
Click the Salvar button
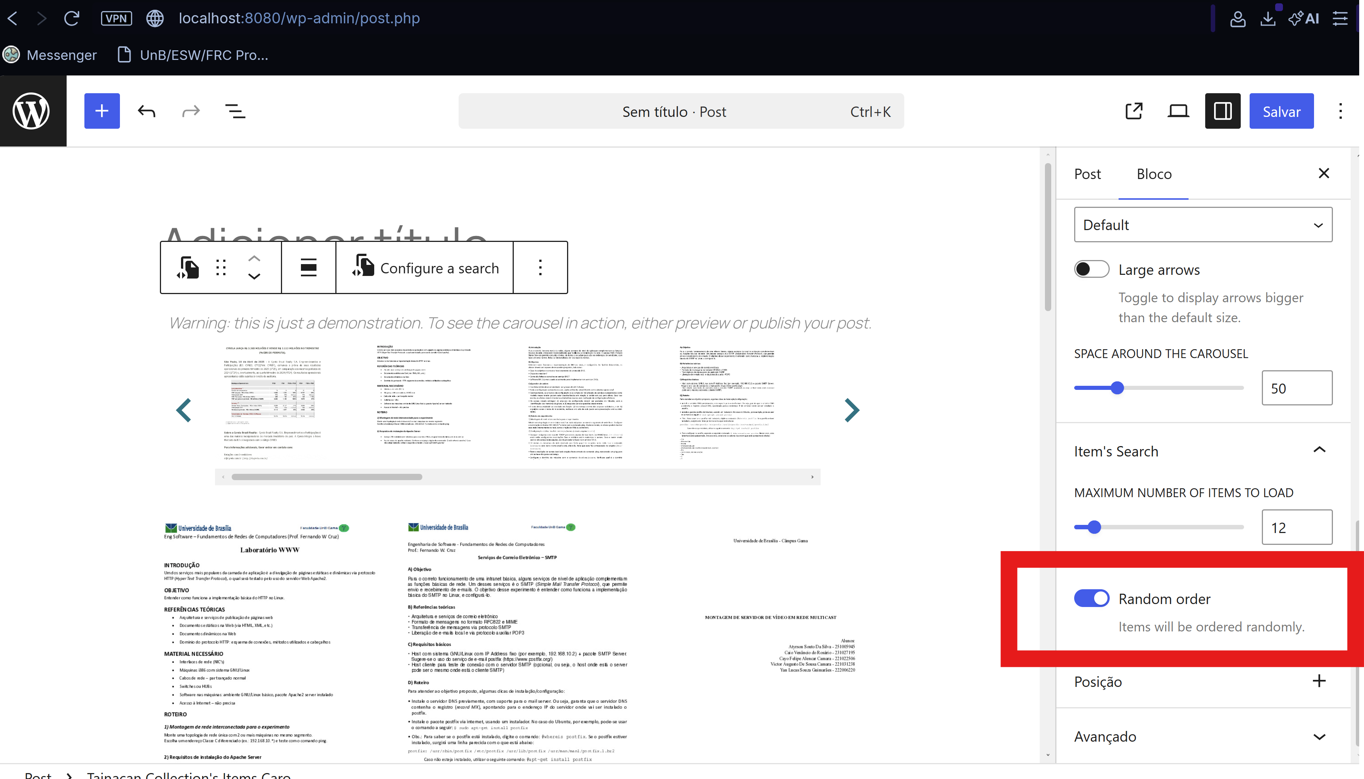point(1281,111)
